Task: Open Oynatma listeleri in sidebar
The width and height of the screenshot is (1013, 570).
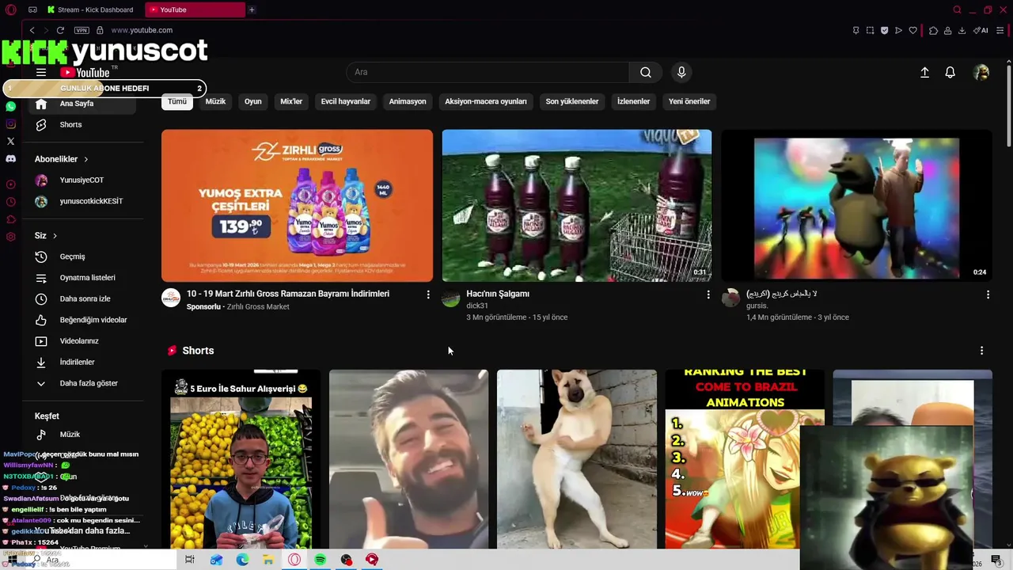Action: coord(83,278)
